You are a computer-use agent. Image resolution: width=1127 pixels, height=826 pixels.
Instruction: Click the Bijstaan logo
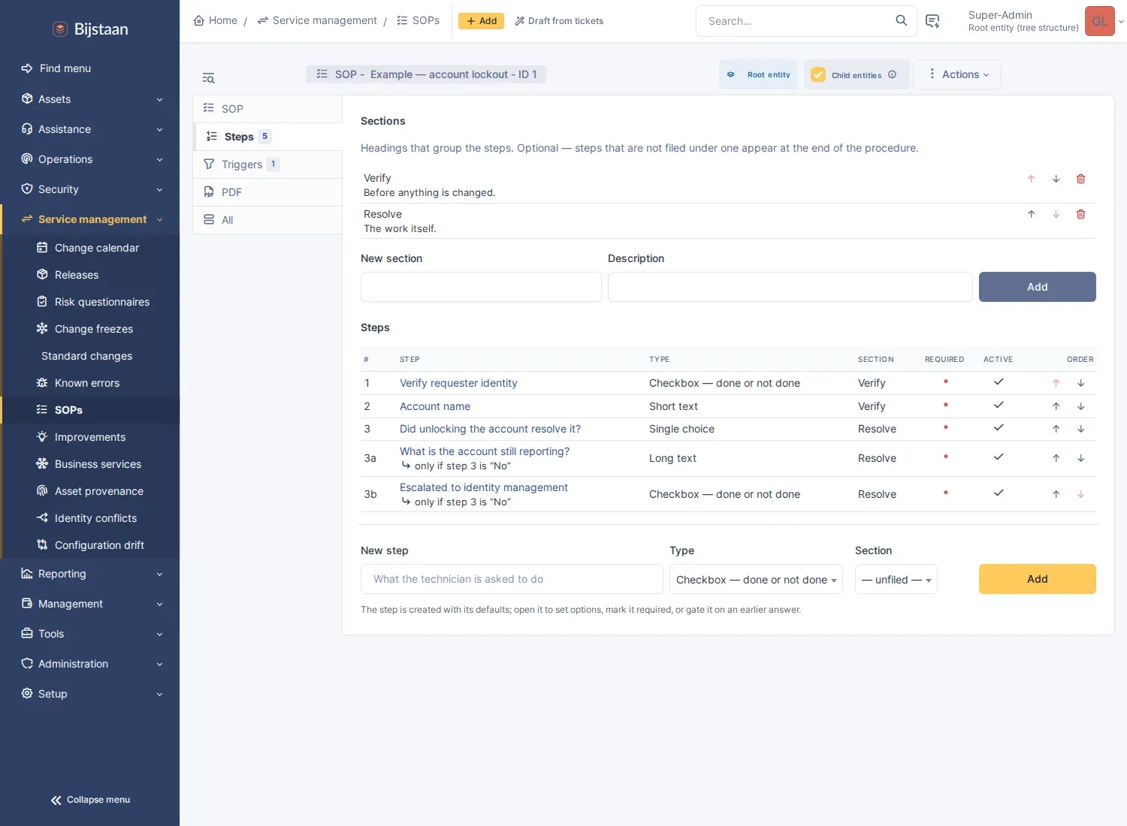(x=90, y=29)
